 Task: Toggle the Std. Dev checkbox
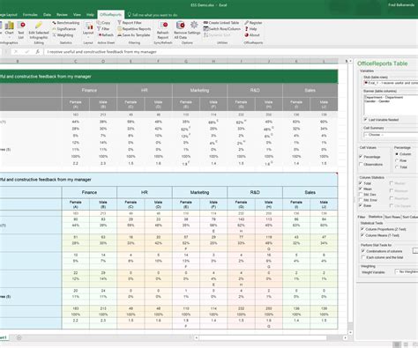361,194
